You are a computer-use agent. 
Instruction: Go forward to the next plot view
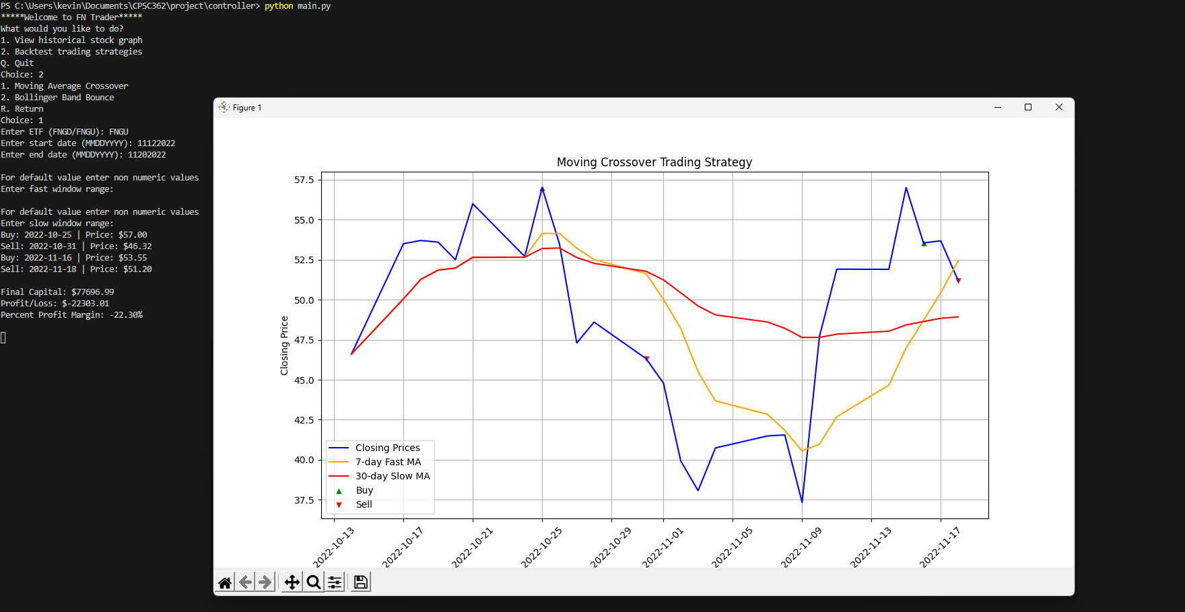click(x=265, y=582)
